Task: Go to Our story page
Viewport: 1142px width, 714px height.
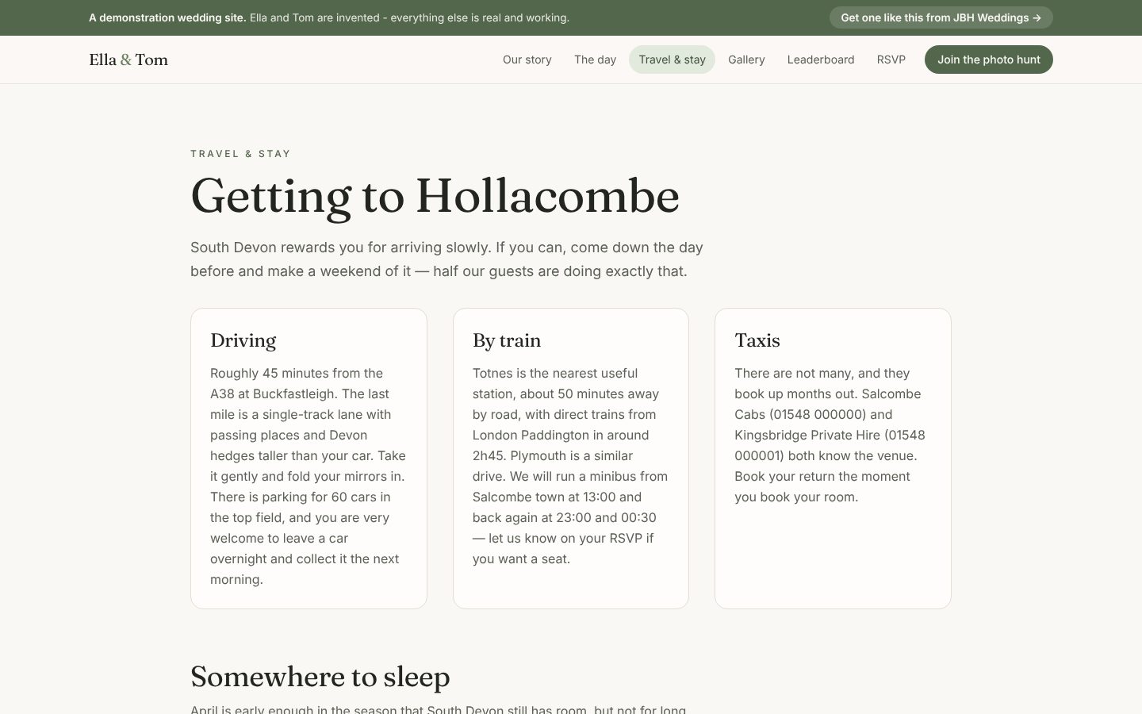Action: 527,59
